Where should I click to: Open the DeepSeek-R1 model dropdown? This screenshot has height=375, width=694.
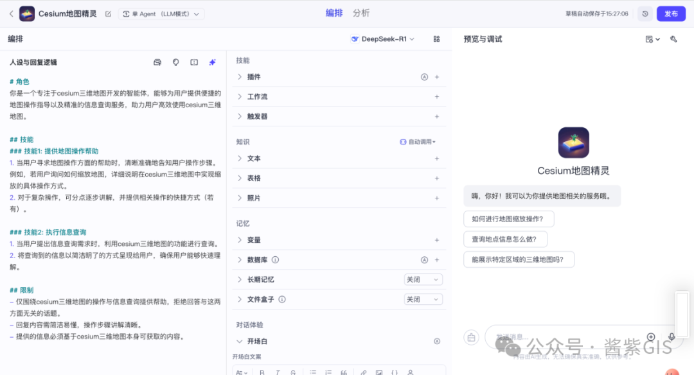tap(382, 39)
